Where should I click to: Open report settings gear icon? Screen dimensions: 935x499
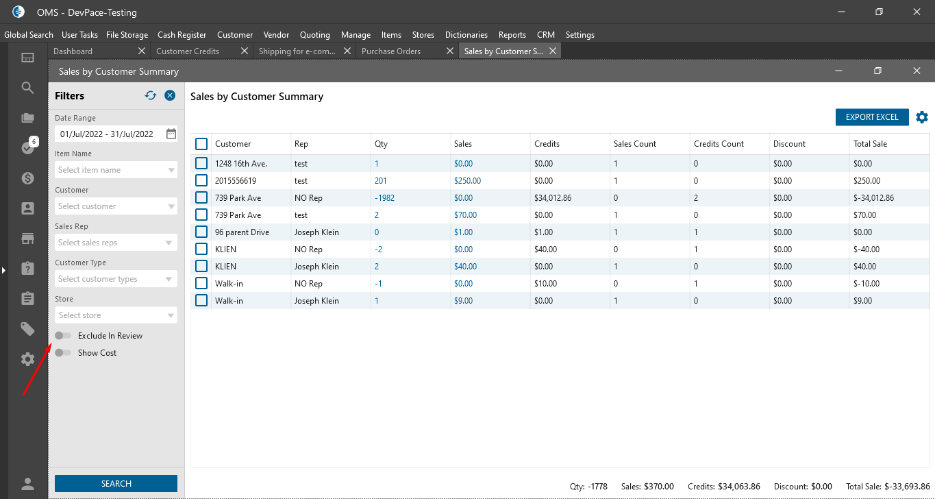click(x=922, y=117)
